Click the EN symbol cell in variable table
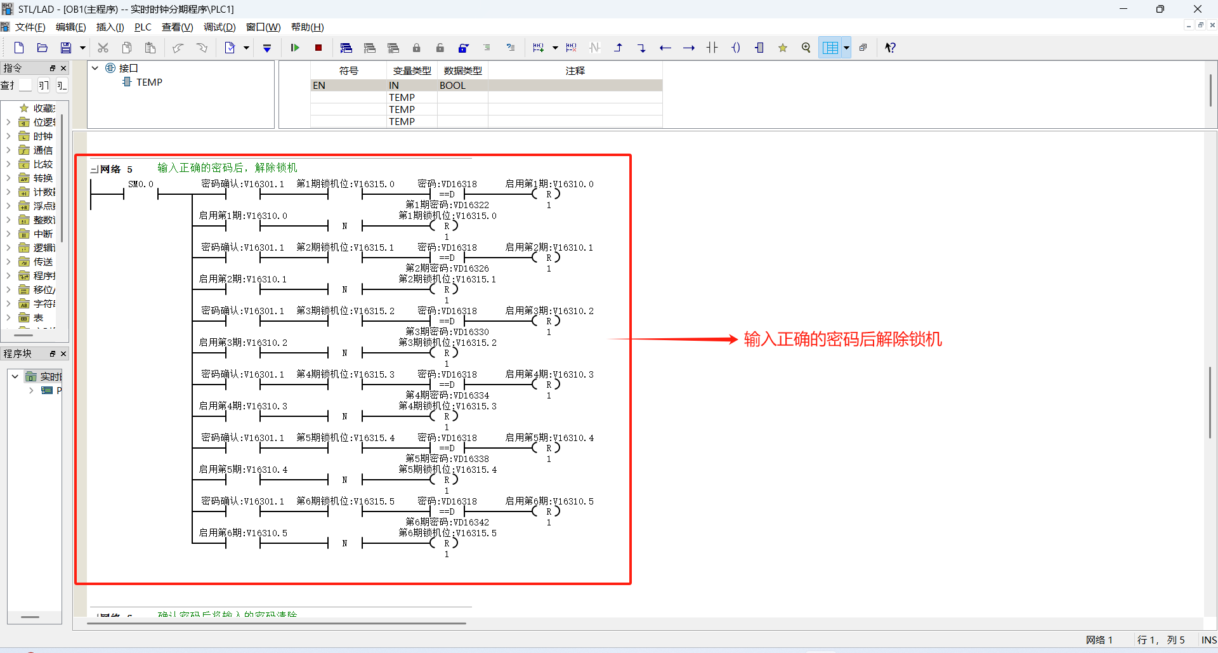Viewport: 1218px width, 653px height. pos(348,86)
